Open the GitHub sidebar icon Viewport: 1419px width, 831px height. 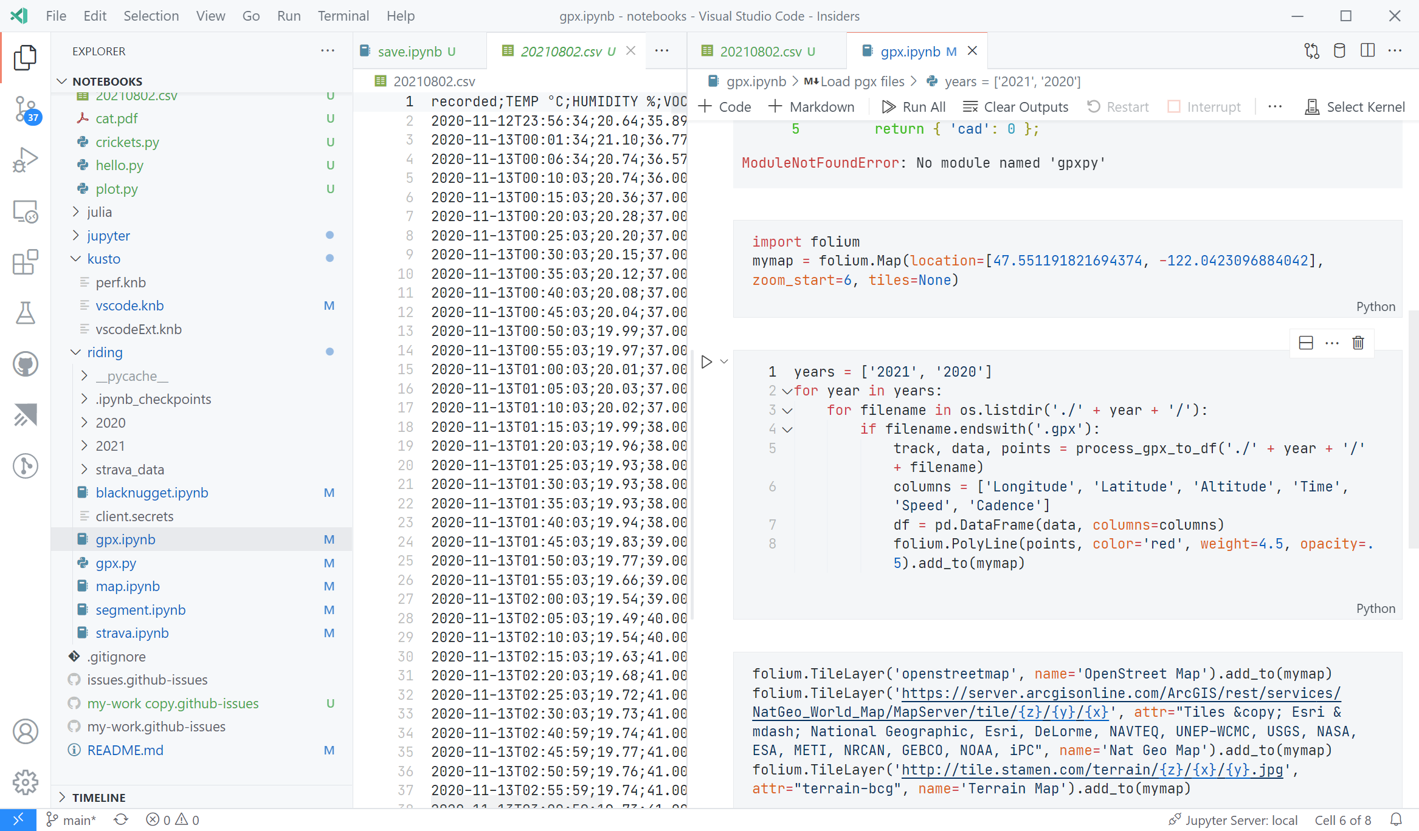click(x=25, y=364)
